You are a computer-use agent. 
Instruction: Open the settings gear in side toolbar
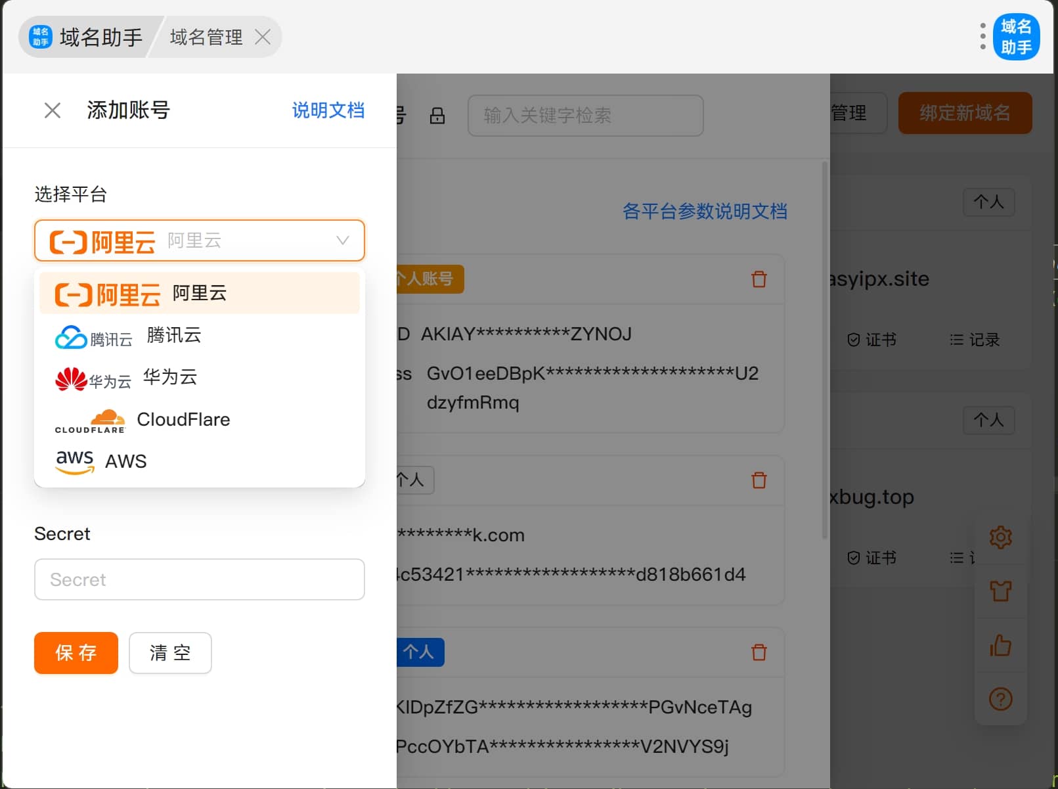[x=1001, y=537]
